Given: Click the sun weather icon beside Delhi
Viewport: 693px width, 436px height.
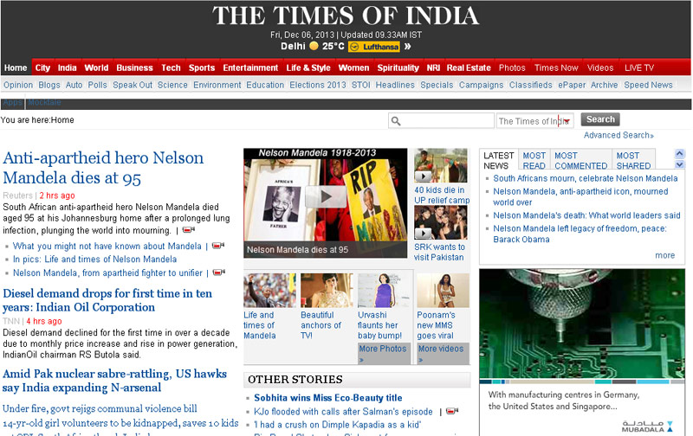Looking at the screenshot, I should coord(314,46).
